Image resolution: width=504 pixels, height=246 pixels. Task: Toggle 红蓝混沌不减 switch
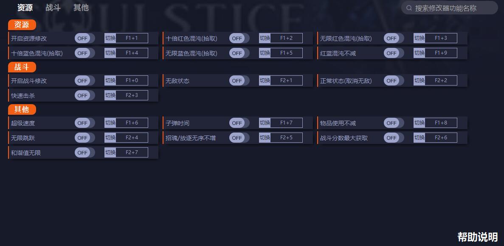tap(394, 53)
